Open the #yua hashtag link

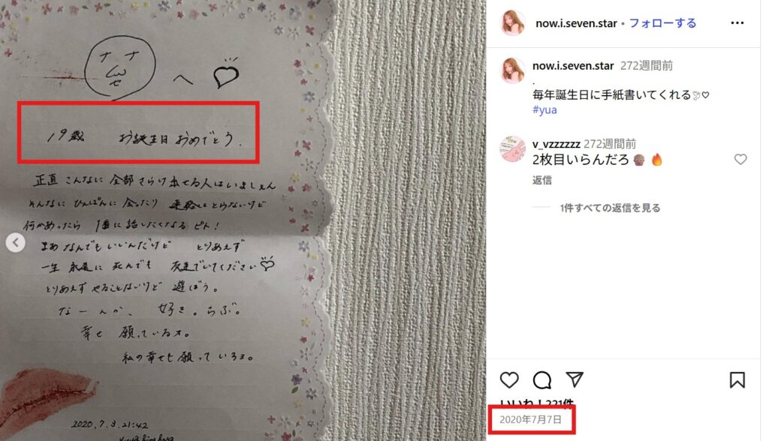point(544,109)
